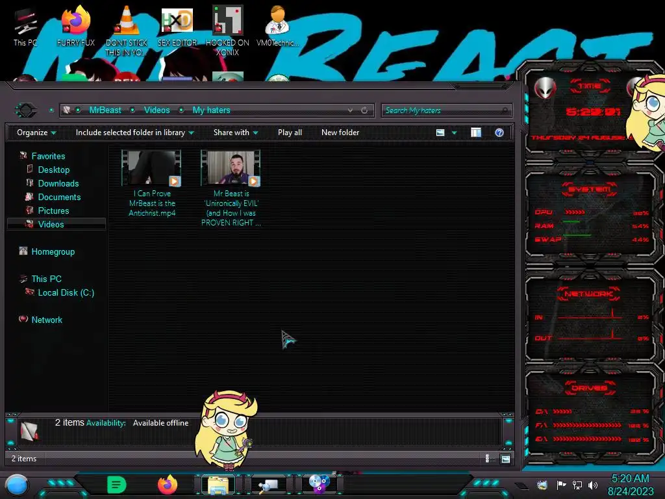Switch to details view in status bar

(487, 459)
